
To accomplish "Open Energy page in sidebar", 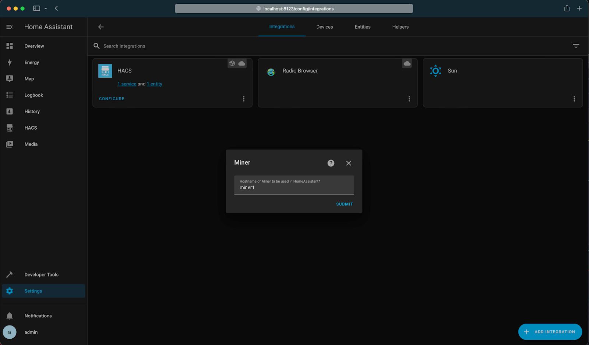I will click(43, 63).
